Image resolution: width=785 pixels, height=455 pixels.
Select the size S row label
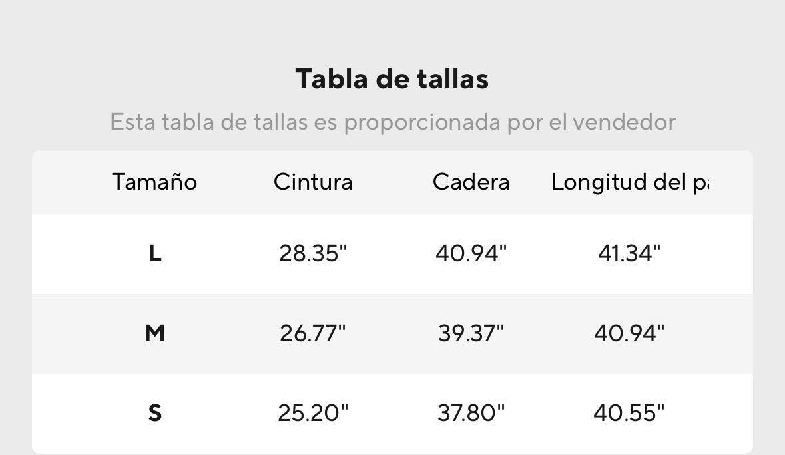(x=154, y=413)
